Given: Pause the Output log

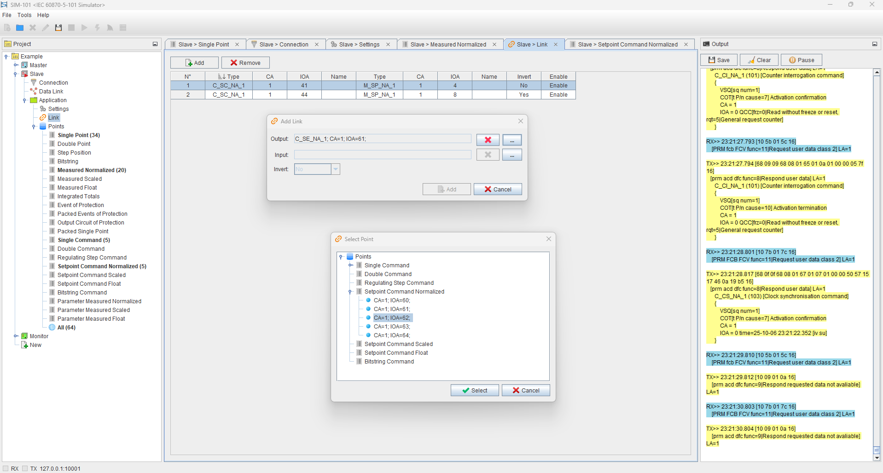Looking at the screenshot, I should (x=801, y=60).
